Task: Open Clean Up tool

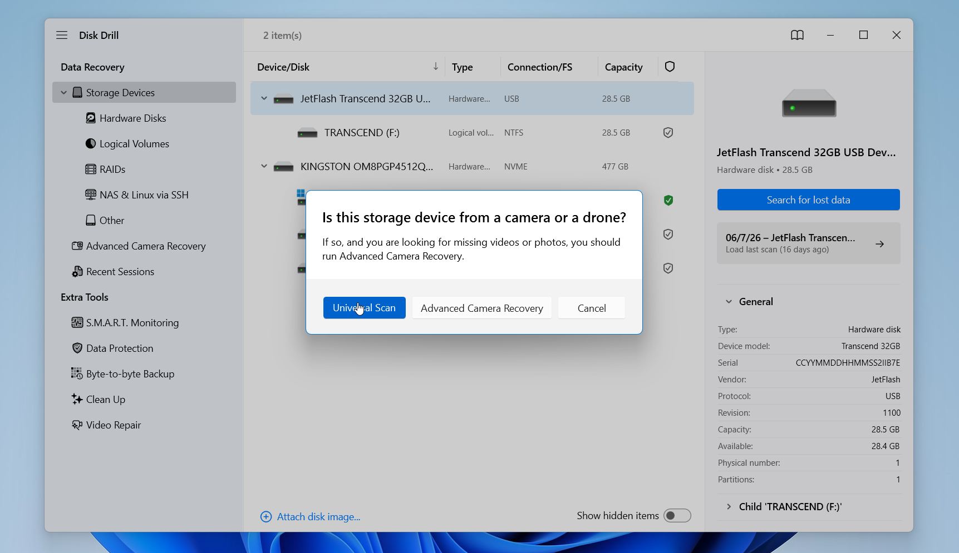Action: tap(106, 399)
